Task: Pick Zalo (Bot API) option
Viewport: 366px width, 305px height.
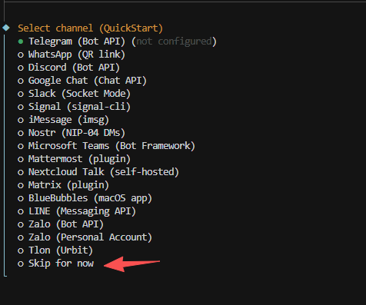Action: point(61,224)
